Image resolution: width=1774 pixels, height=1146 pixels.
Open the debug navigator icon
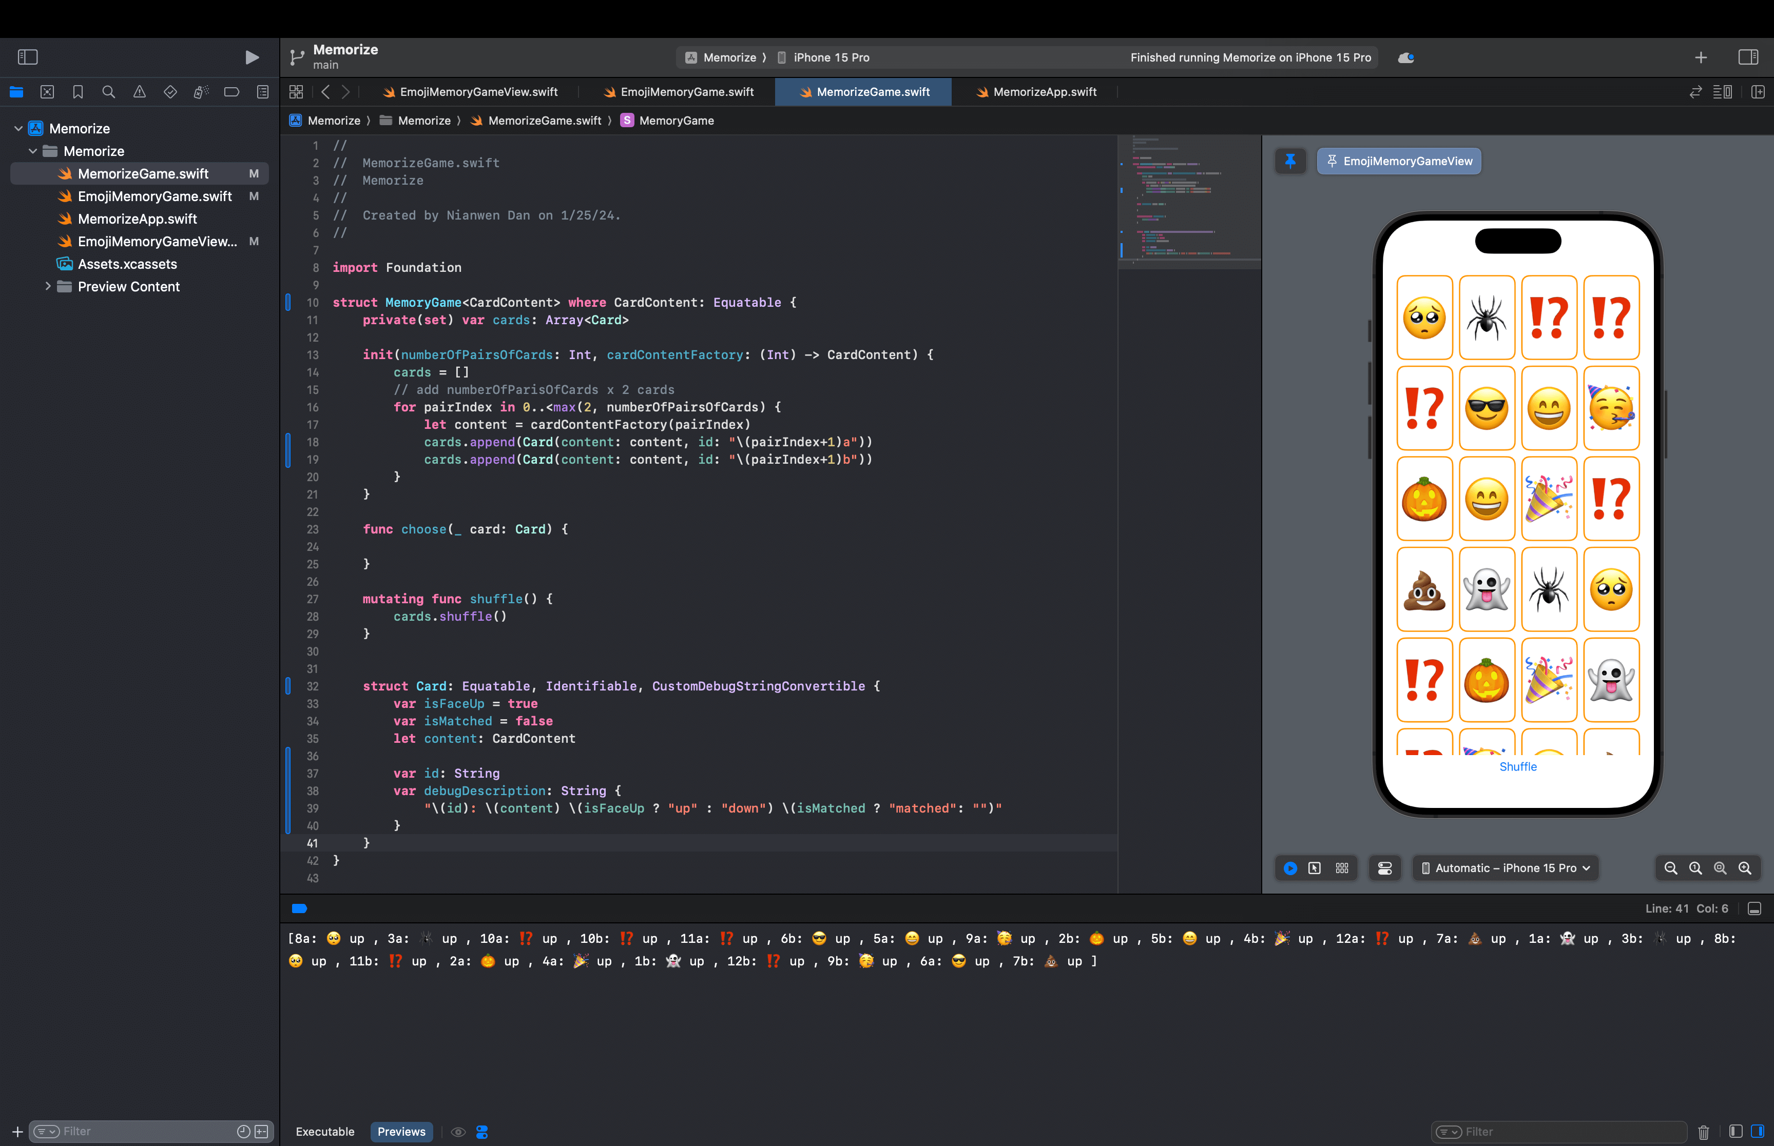[201, 91]
